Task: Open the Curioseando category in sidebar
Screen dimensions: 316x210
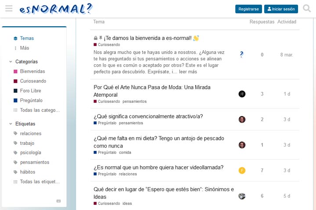Action: pos(33,81)
